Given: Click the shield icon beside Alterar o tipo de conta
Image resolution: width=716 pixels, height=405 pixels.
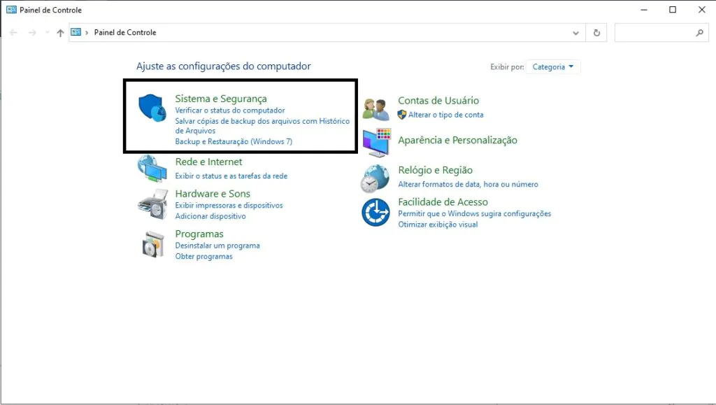Looking at the screenshot, I should (402, 115).
